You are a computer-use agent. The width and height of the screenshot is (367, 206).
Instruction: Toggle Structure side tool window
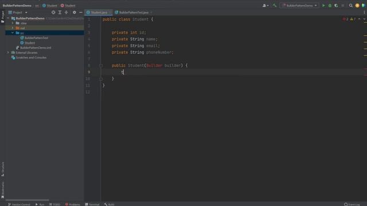pos(2,169)
